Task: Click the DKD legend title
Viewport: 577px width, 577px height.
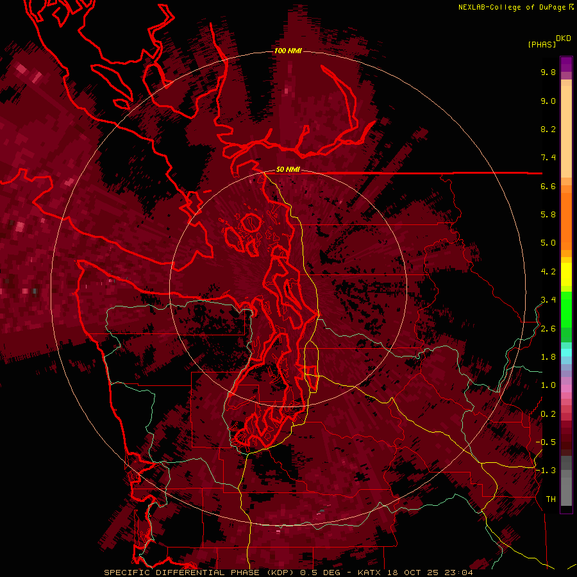Action: [x=564, y=38]
